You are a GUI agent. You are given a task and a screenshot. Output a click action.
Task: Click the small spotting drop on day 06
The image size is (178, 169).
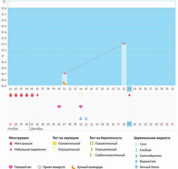(38, 95)
